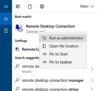The width and height of the screenshot is (98, 91).
Task: Filter results by Documents icon
Action: [30, 7]
